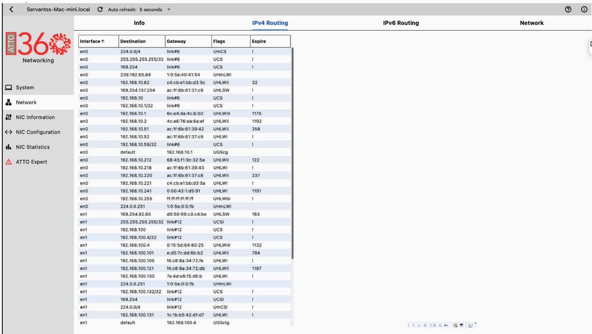This screenshot has width=592, height=334.
Task: Select destination 239.192.65.84 row
Action: 184,75
